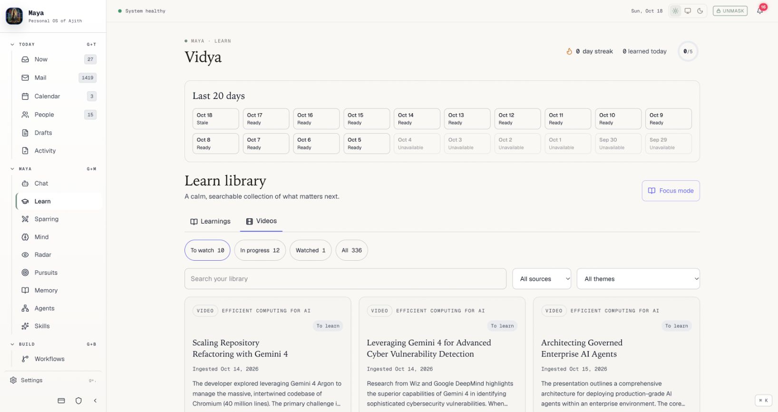Open Radar eye icon
778x412 pixels.
pyautogui.click(x=25, y=255)
